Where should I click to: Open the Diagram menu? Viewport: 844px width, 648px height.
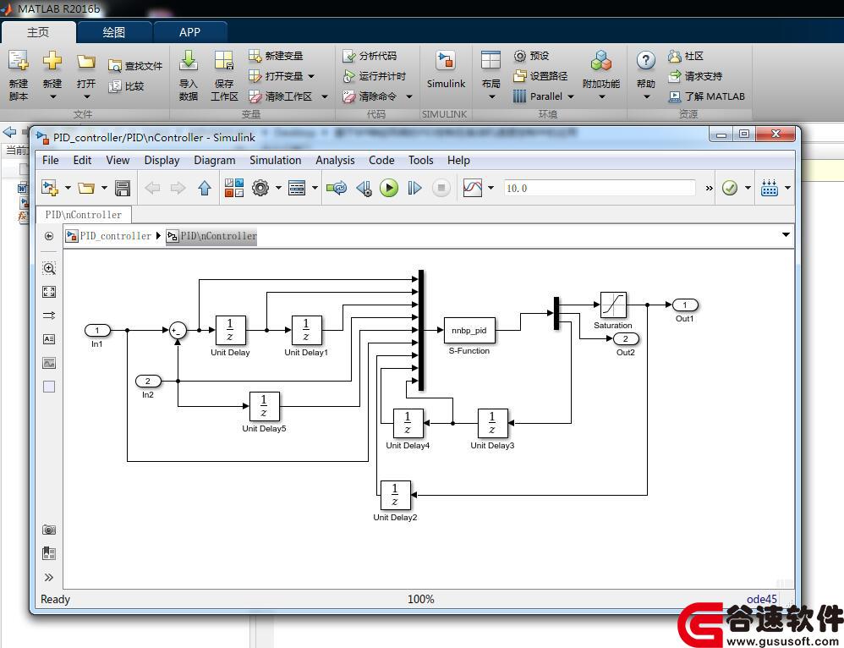(214, 160)
